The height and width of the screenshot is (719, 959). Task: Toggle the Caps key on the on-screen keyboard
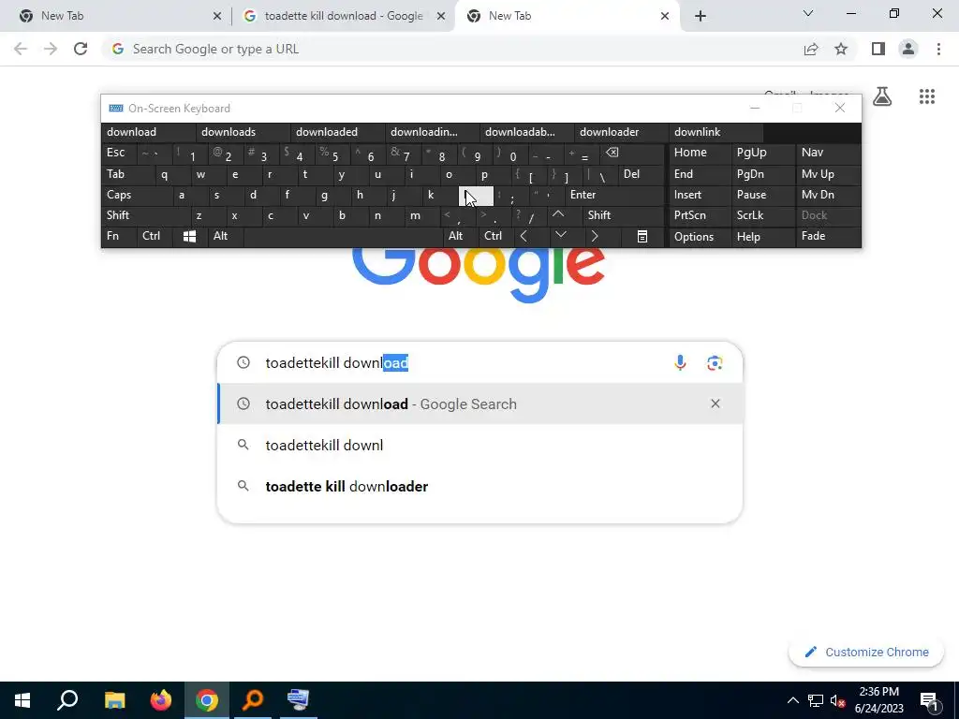pos(119,195)
